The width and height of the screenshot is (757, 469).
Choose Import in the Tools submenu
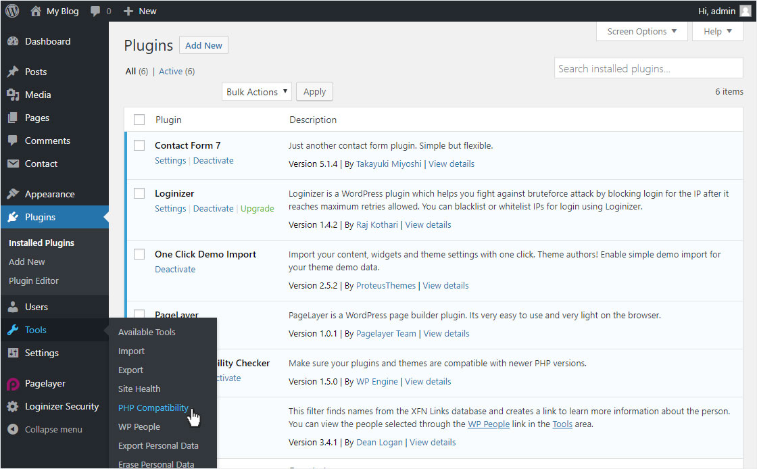coord(131,351)
